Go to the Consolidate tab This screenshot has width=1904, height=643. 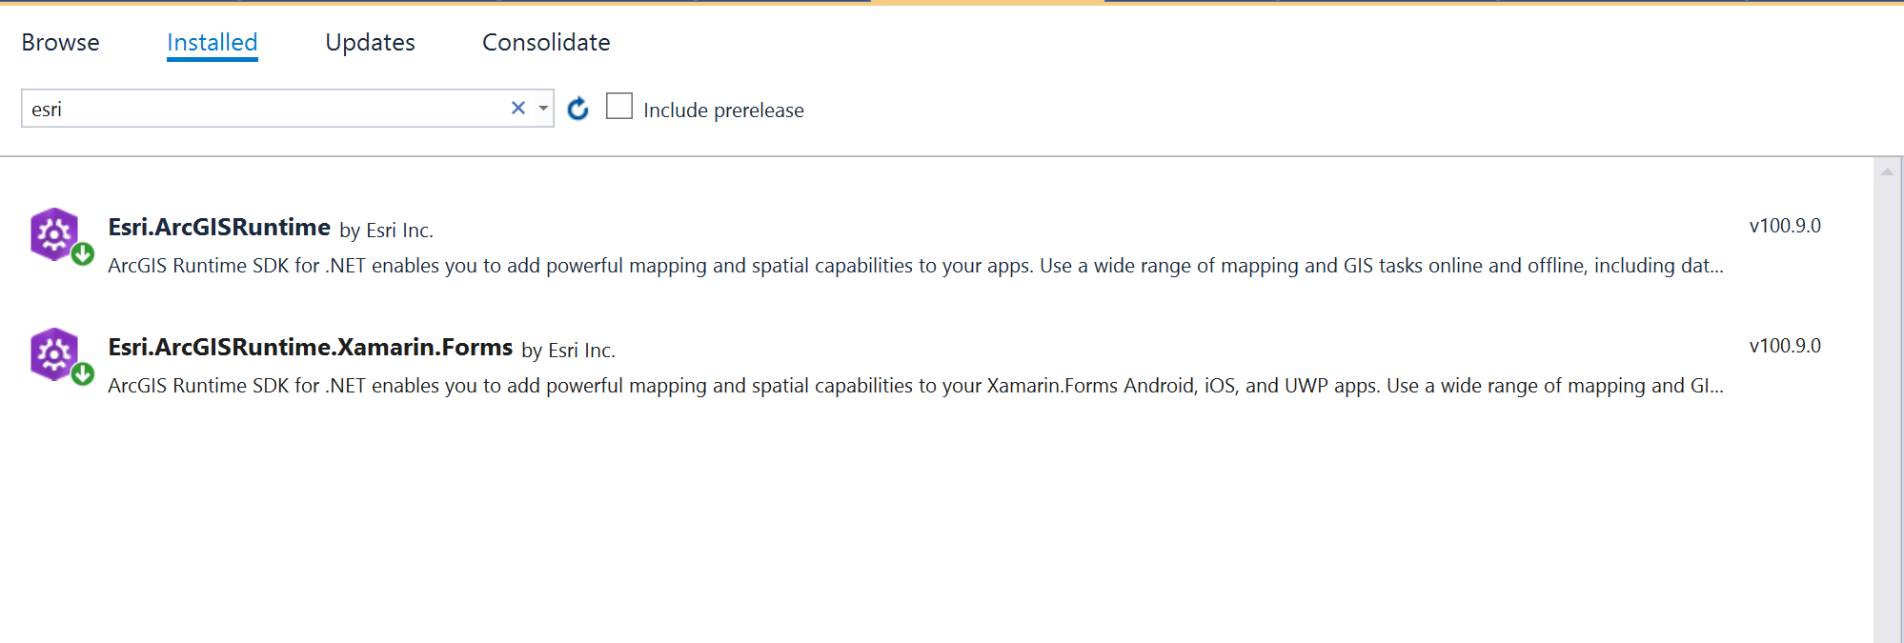coord(546,42)
